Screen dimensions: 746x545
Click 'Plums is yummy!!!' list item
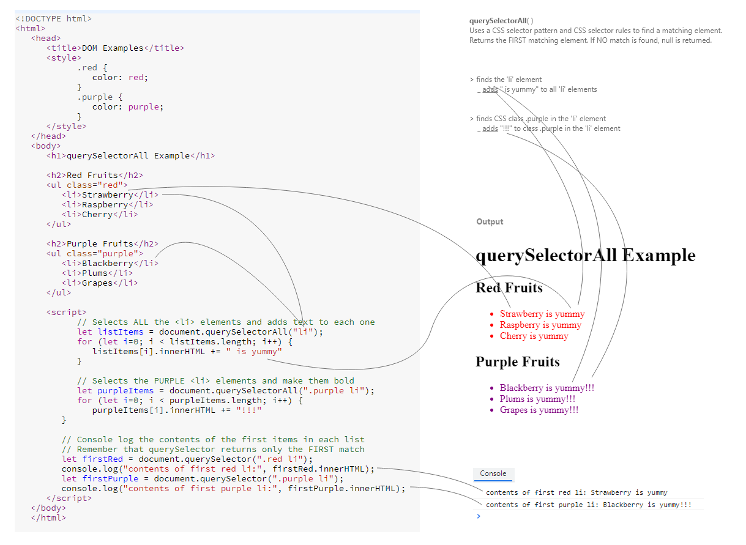(537, 399)
